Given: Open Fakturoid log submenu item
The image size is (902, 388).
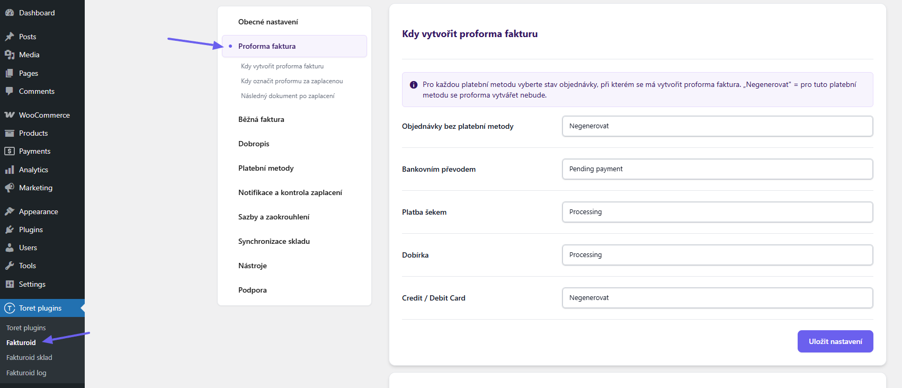Looking at the screenshot, I should tap(26, 373).
